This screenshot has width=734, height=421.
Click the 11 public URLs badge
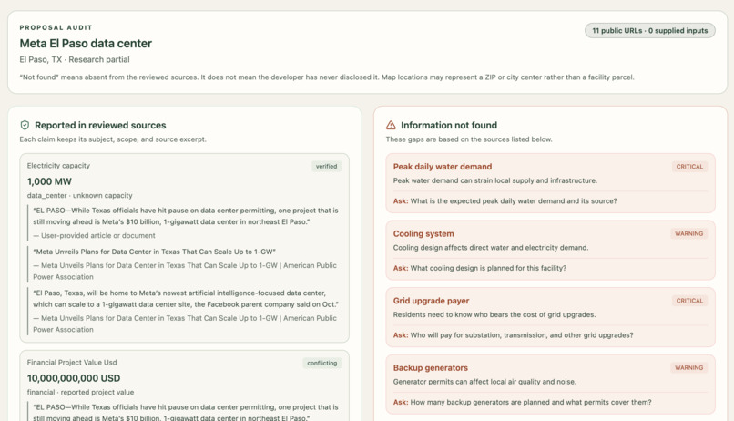(649, 30)
